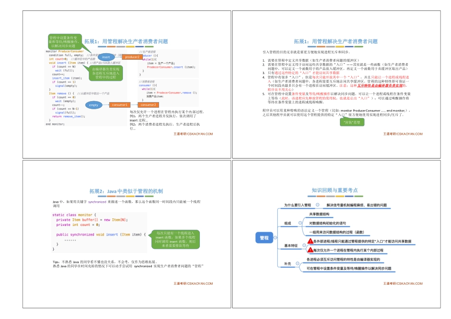The width and height of the screenshot is (451, 319).
Task: Toggle the 补充 branch circle
Action: point(298,264)
